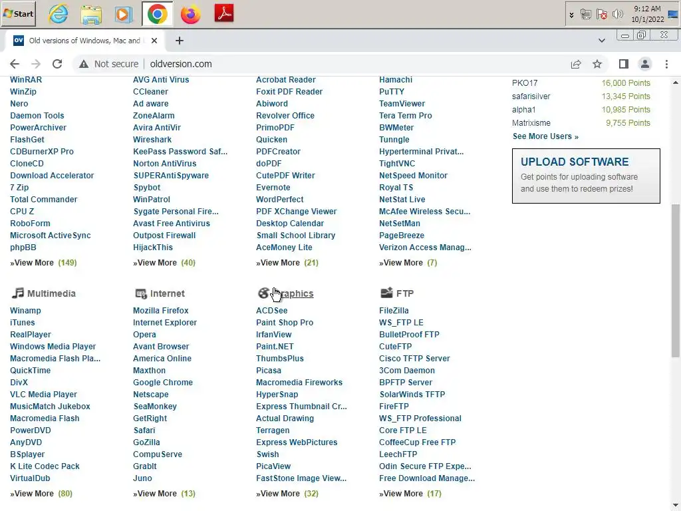Reload the oldversion.com page
Screen dimensions: 681x511
click(x=57, y=64)
